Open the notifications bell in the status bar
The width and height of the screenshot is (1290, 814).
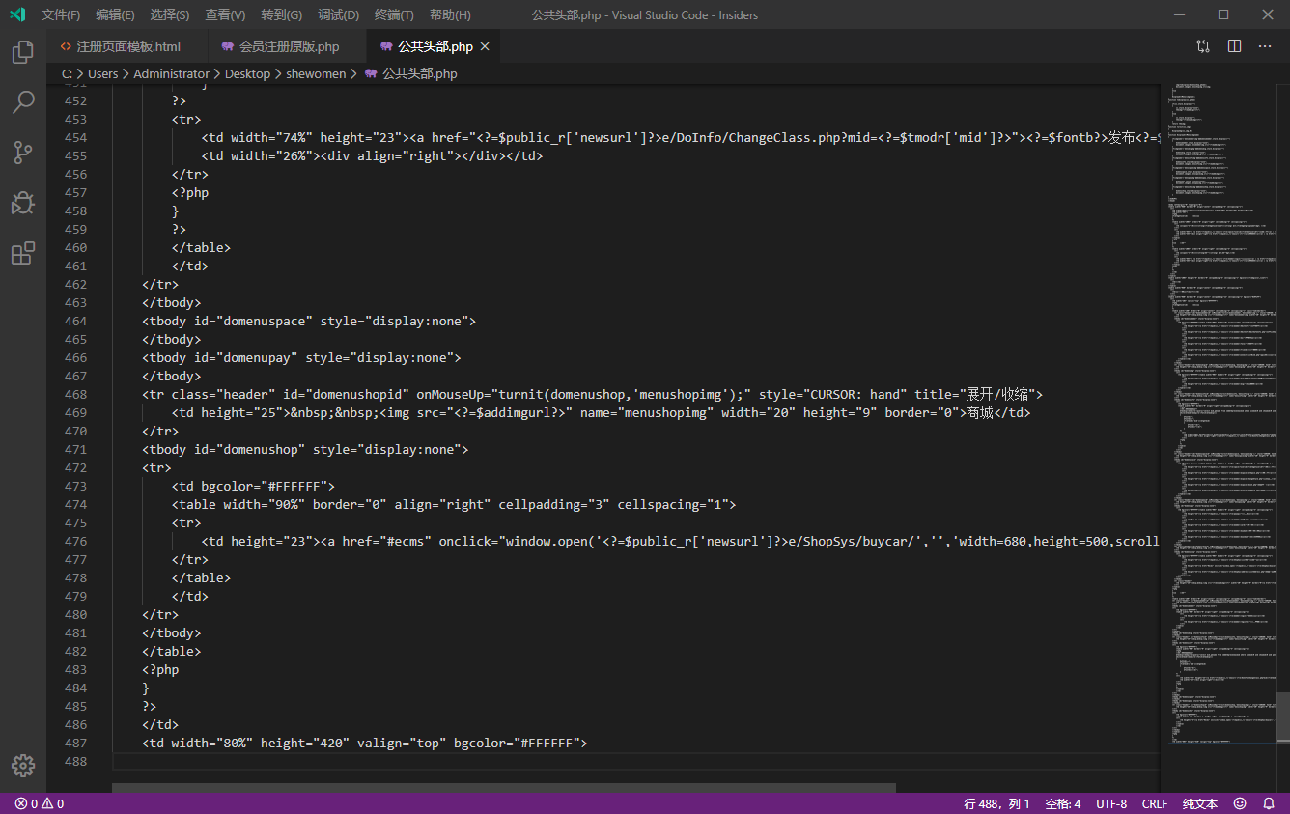coord(1269,802)
